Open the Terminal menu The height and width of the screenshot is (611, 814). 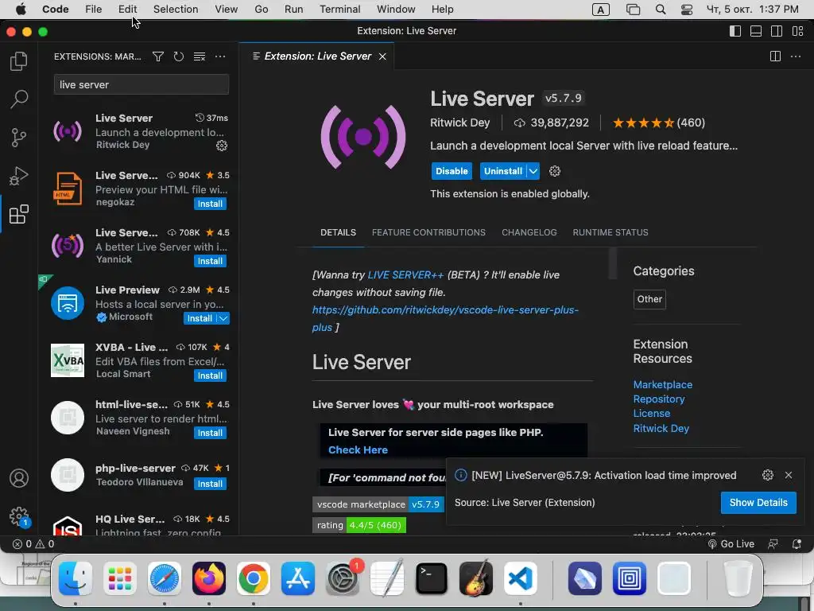pyautogui.click(x=339, y=10)
